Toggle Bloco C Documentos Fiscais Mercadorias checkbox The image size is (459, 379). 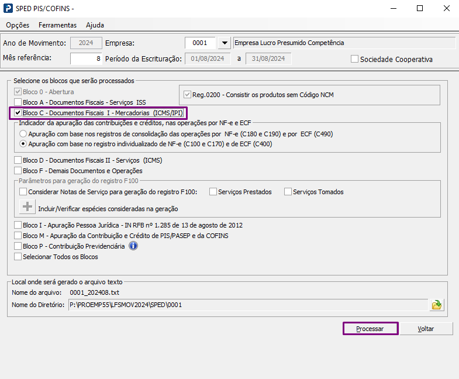(x=18, y=113)
